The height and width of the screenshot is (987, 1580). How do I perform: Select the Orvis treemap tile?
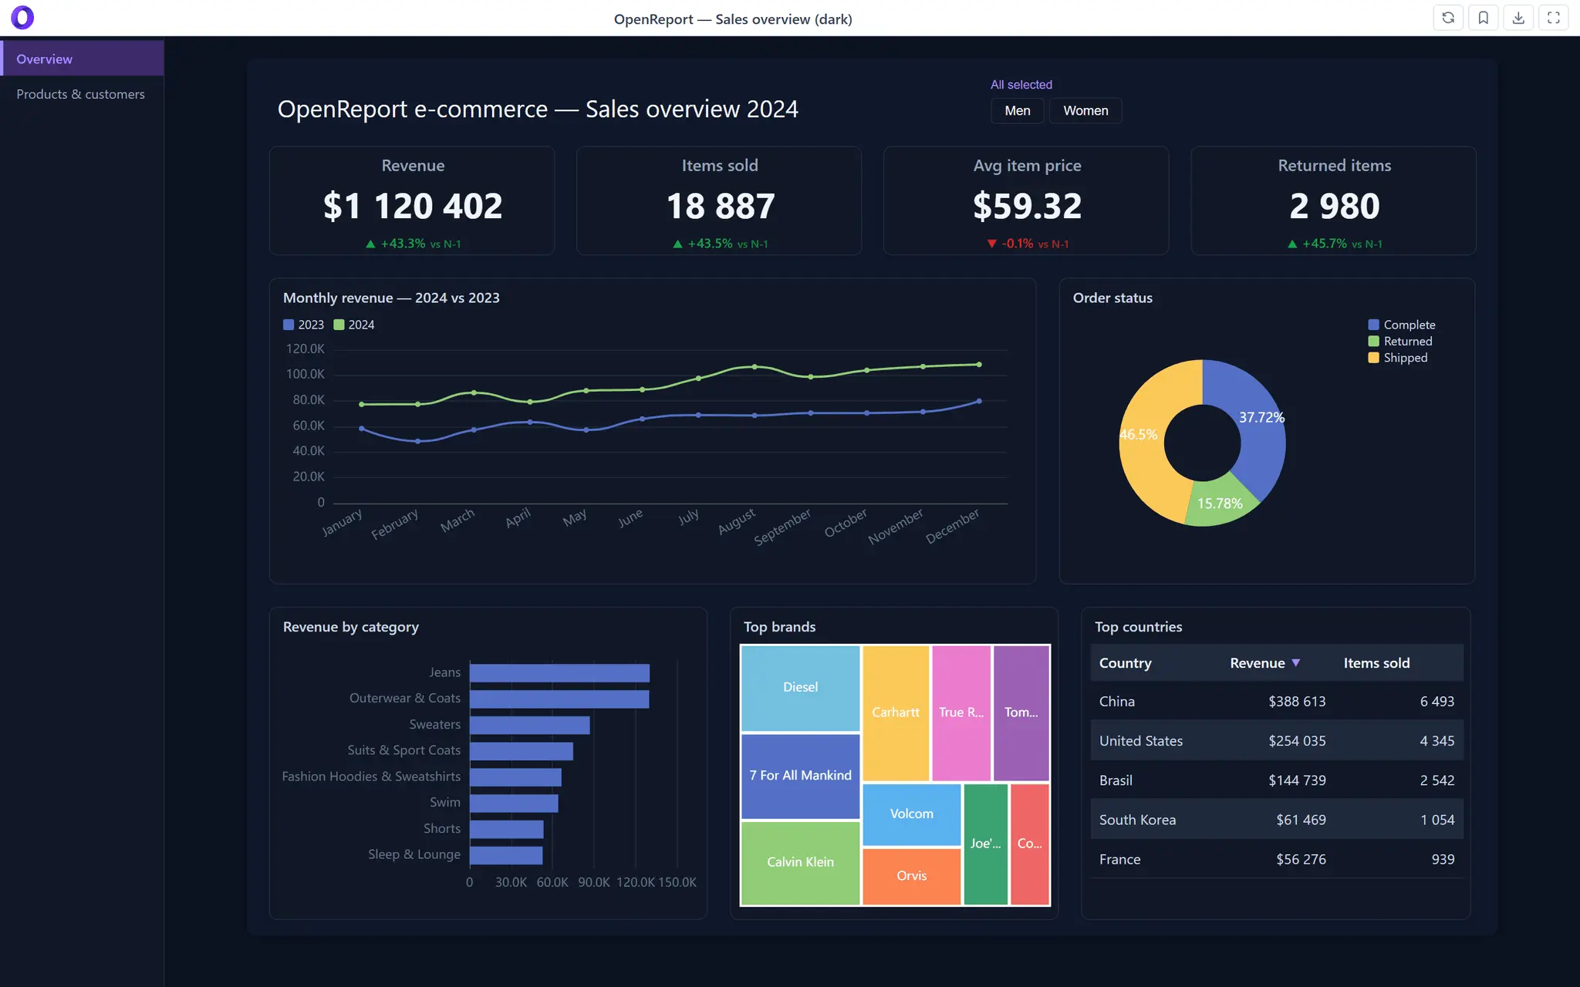click(912, 876)
